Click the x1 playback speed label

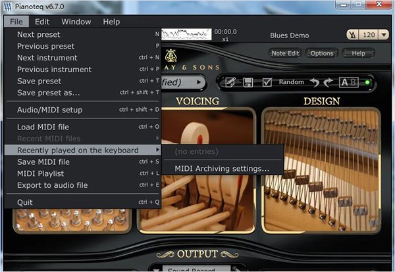pos(225,39)
